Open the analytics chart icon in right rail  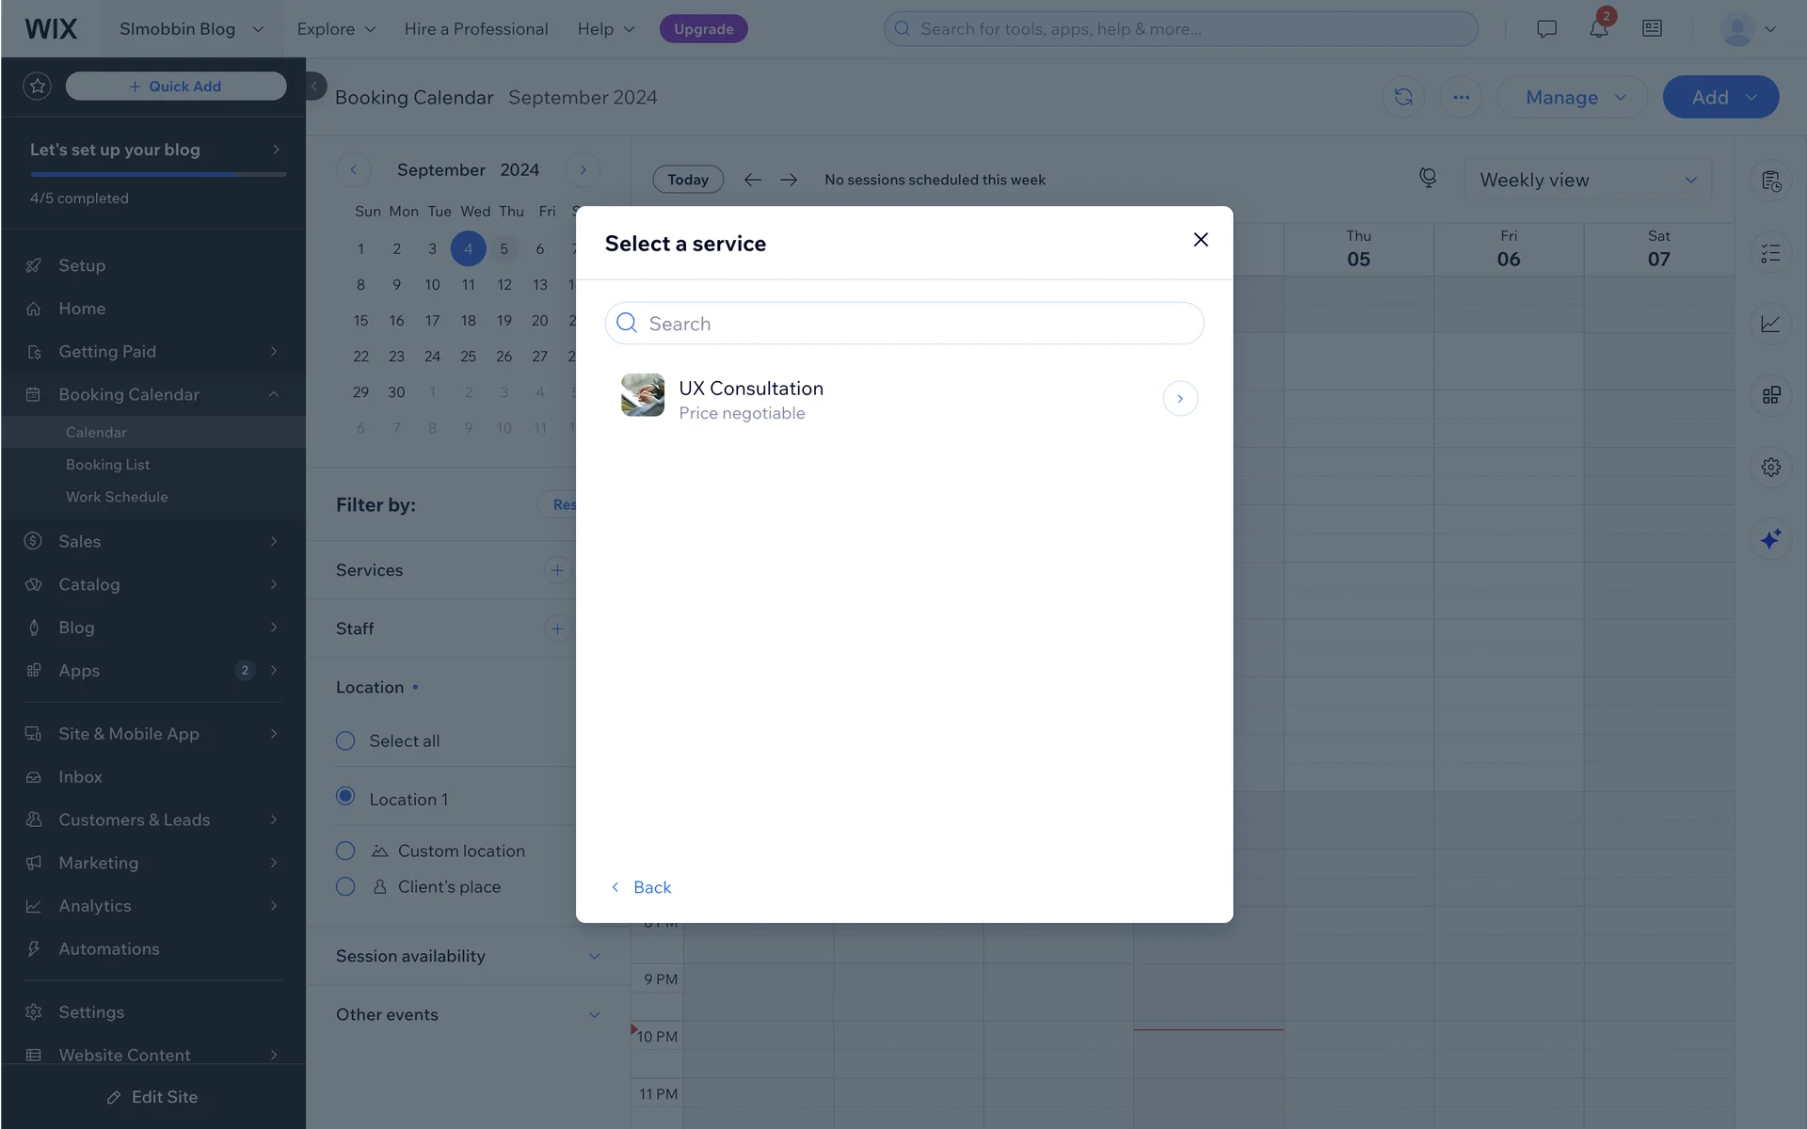pos(1770,324)
